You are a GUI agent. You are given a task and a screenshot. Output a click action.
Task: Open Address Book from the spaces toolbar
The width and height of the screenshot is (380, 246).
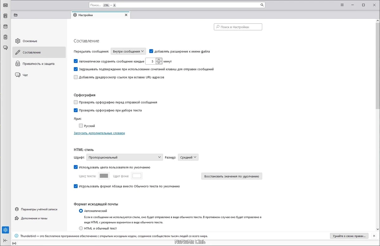tap(5, 16)
